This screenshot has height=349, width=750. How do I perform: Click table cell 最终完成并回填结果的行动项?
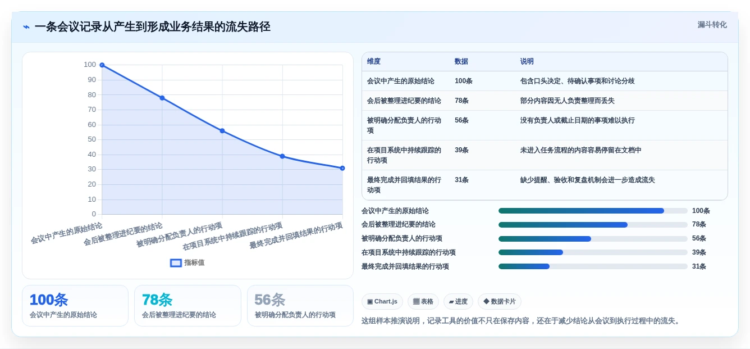coord(404,185)
